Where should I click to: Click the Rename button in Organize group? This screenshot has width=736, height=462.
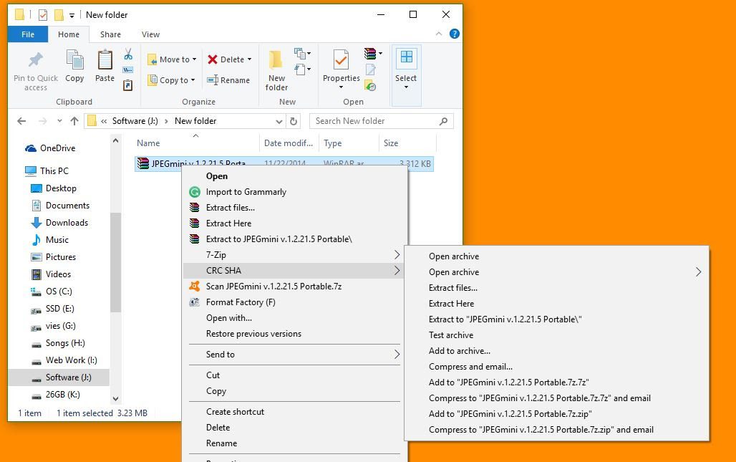(x=228, y=80)
